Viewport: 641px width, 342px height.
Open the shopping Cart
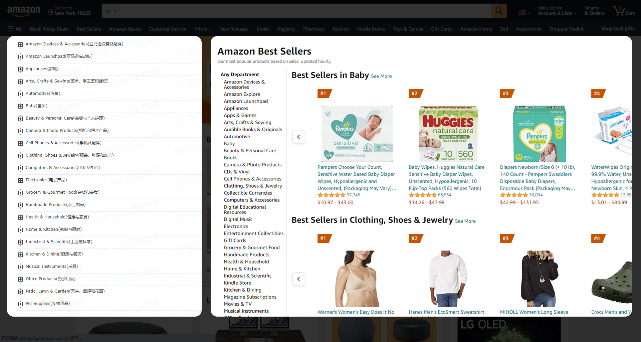(624, 11)
